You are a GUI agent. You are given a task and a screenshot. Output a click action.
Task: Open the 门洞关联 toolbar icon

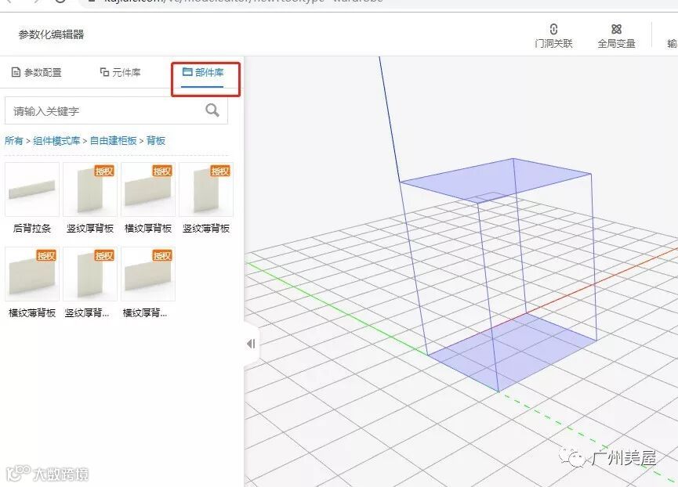553,36
